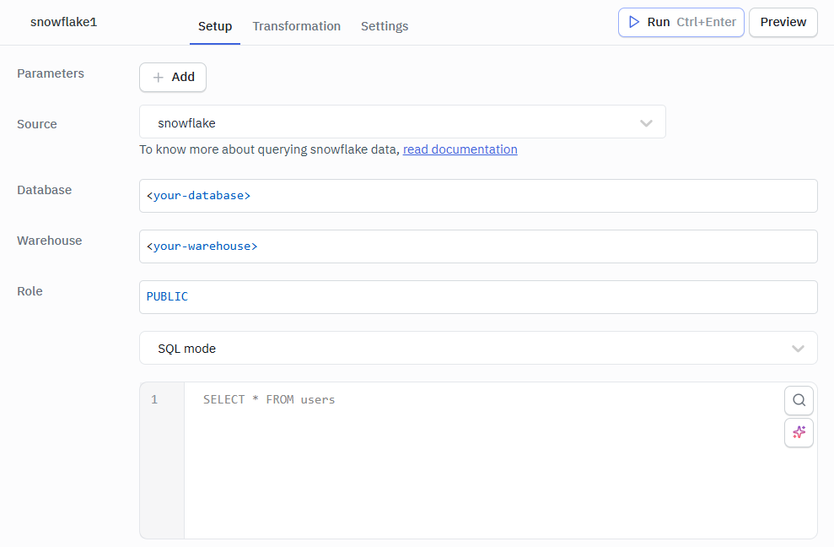
Task: Run the query with Run button
Action: (681, 23)
